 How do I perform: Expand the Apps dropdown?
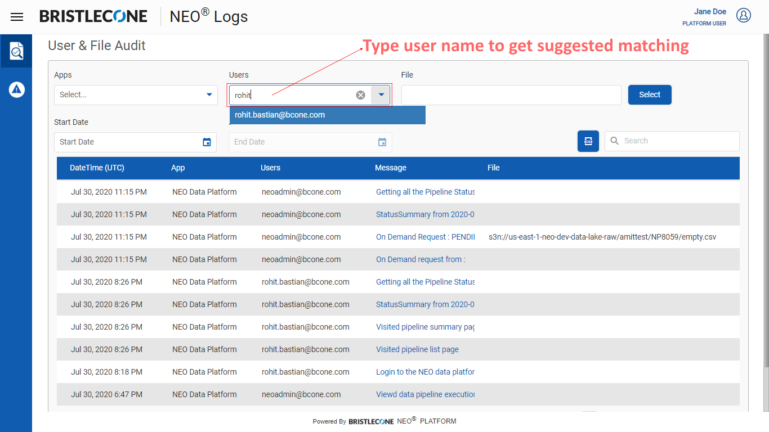pos(209,95)
